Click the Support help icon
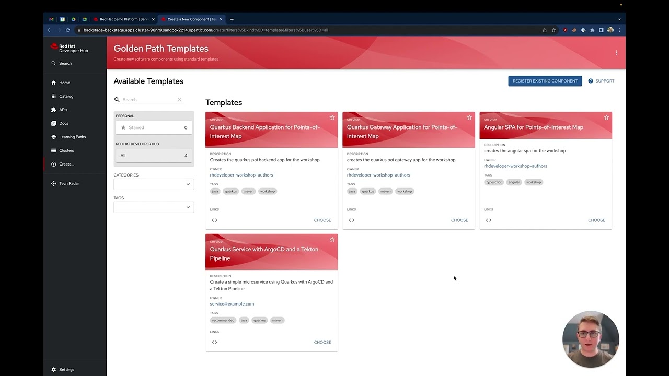 click(x=591, y=81)
